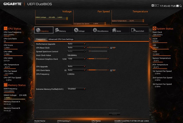This screenshot has height=123, width=183.
Task: Click the Voltage graph panel title
Action: point(67,11)
